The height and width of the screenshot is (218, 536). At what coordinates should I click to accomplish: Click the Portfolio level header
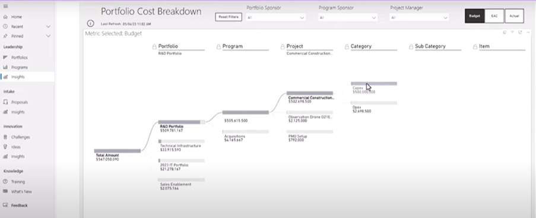click(x=168, y=46)
